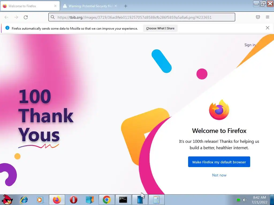This screenshot has width=274, height=205.
Task: Click the forward navigation arrow
Action: tap(16, 17)
